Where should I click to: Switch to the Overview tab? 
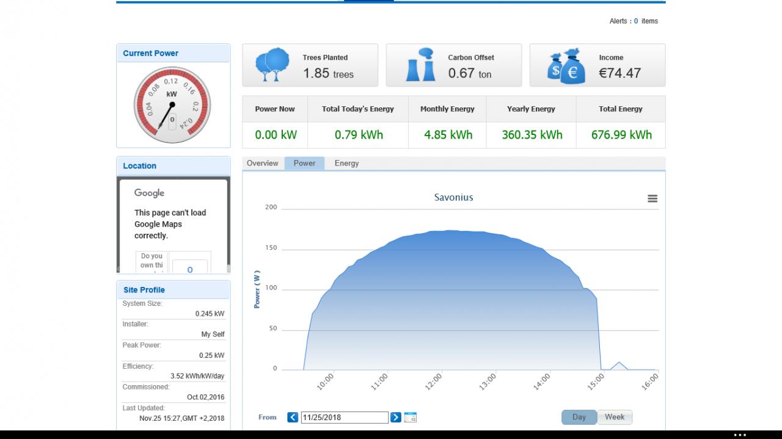pyautogui.click(x=263, y=164)
